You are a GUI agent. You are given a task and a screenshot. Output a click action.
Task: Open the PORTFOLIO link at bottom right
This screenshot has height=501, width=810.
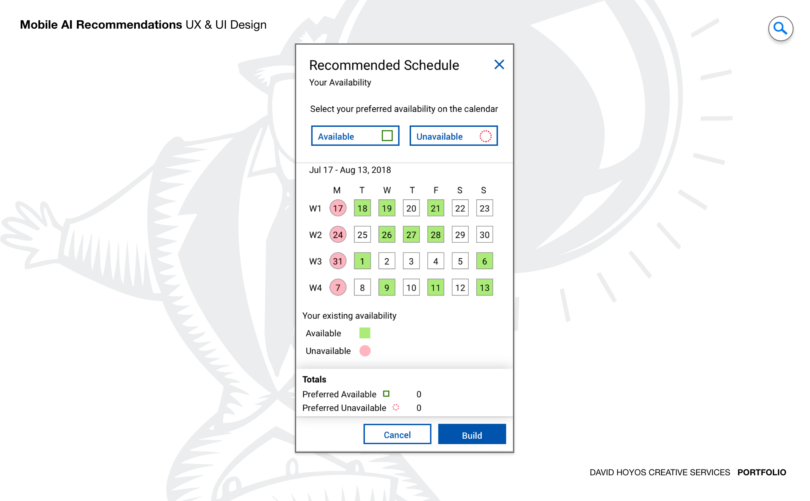pos(761,472)
